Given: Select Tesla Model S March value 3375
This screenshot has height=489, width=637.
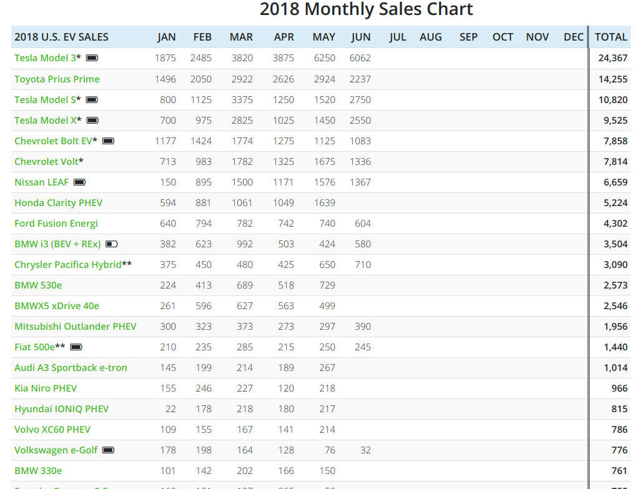Looking at the screenshot, I should coord(242,99).
